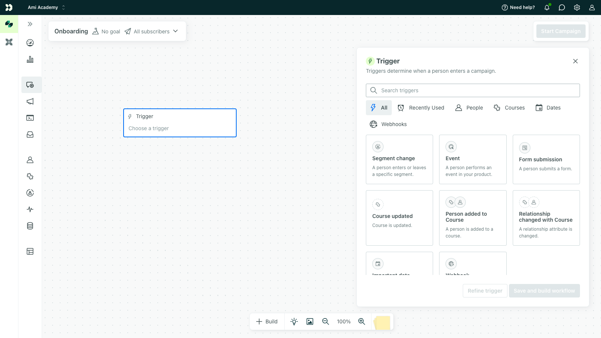This screenshot has width=601, height=338.
Task: Open People icon in sidebar
Action: 30,160
